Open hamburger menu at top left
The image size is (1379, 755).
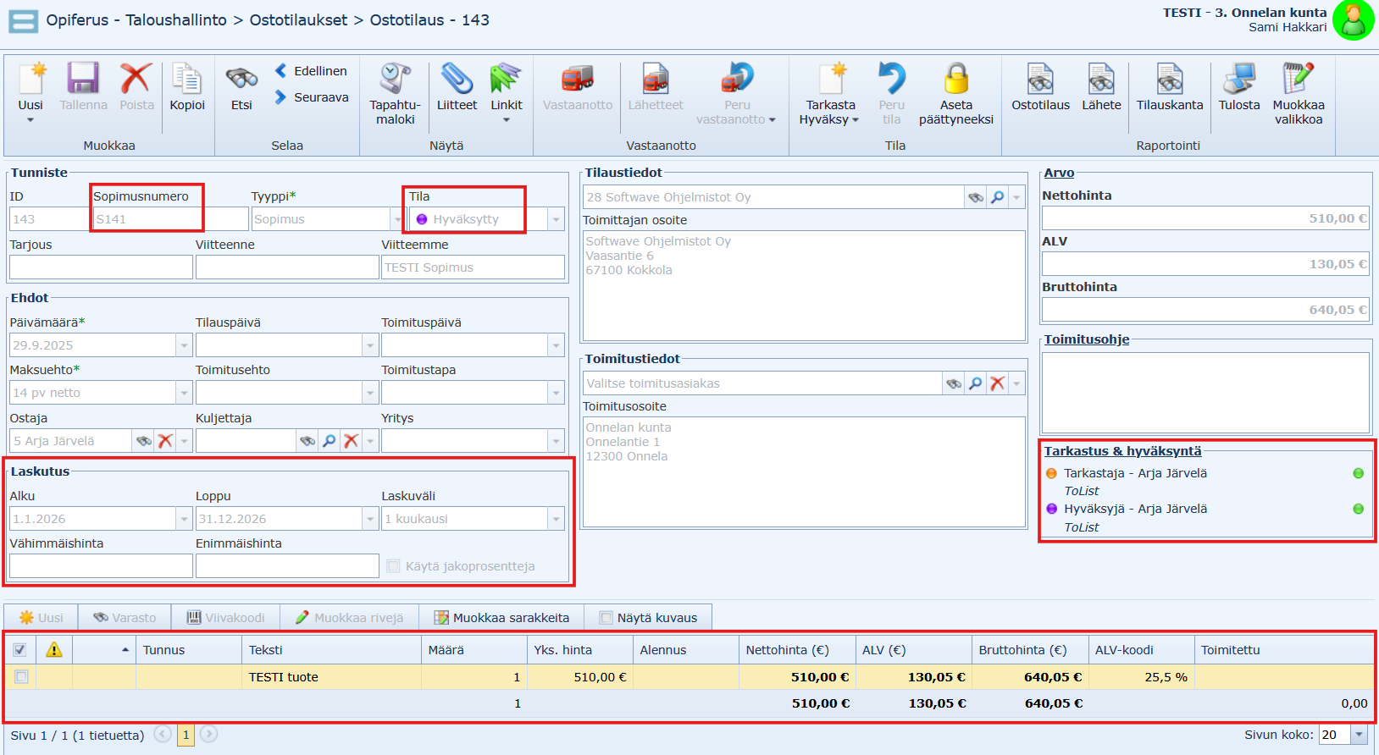23,21
